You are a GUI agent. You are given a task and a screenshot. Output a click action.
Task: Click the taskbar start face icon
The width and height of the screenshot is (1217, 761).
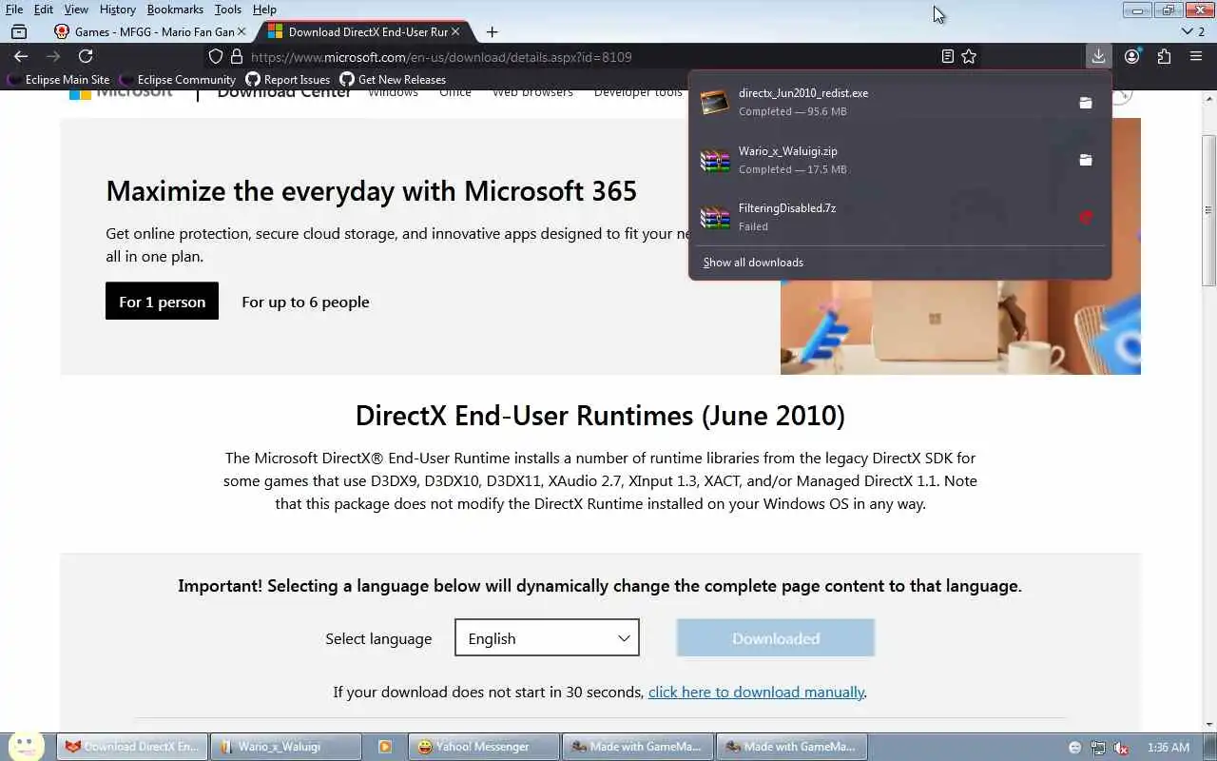[26, 746]
